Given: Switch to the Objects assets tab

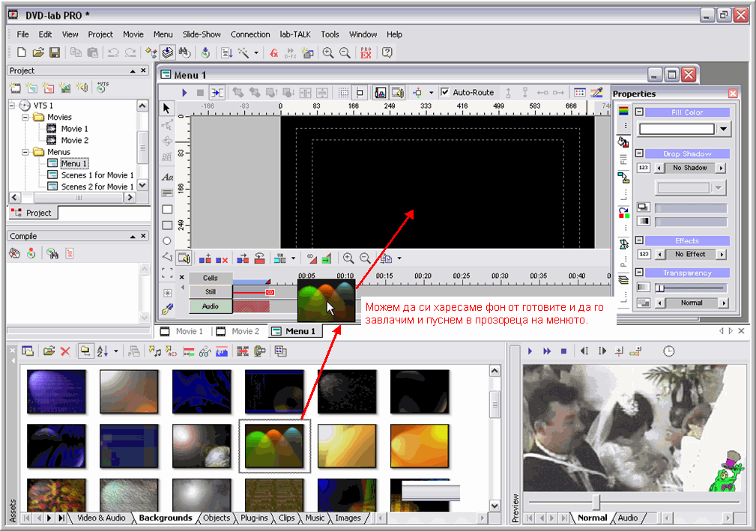Looking at the screenshot, I should (217, 518).
